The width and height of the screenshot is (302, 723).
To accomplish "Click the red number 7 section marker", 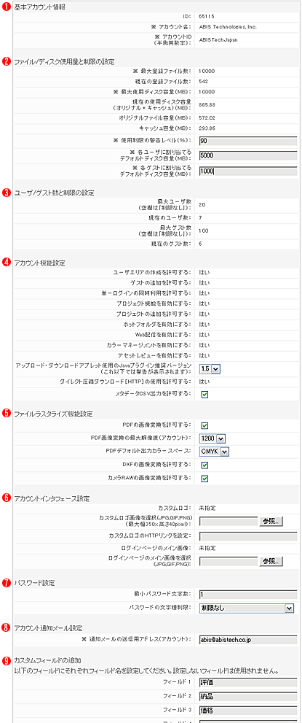I will point(7,583).
